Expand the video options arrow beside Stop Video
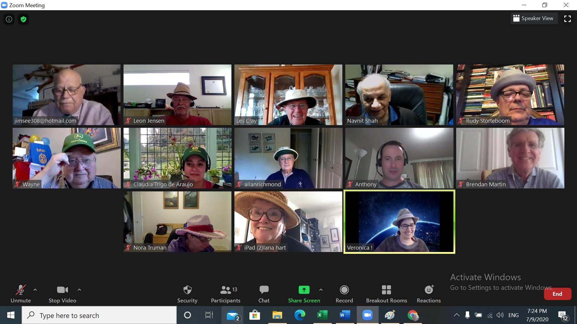Screen dimensions: 577x324 pyautogui.click(x=79, y=290)
